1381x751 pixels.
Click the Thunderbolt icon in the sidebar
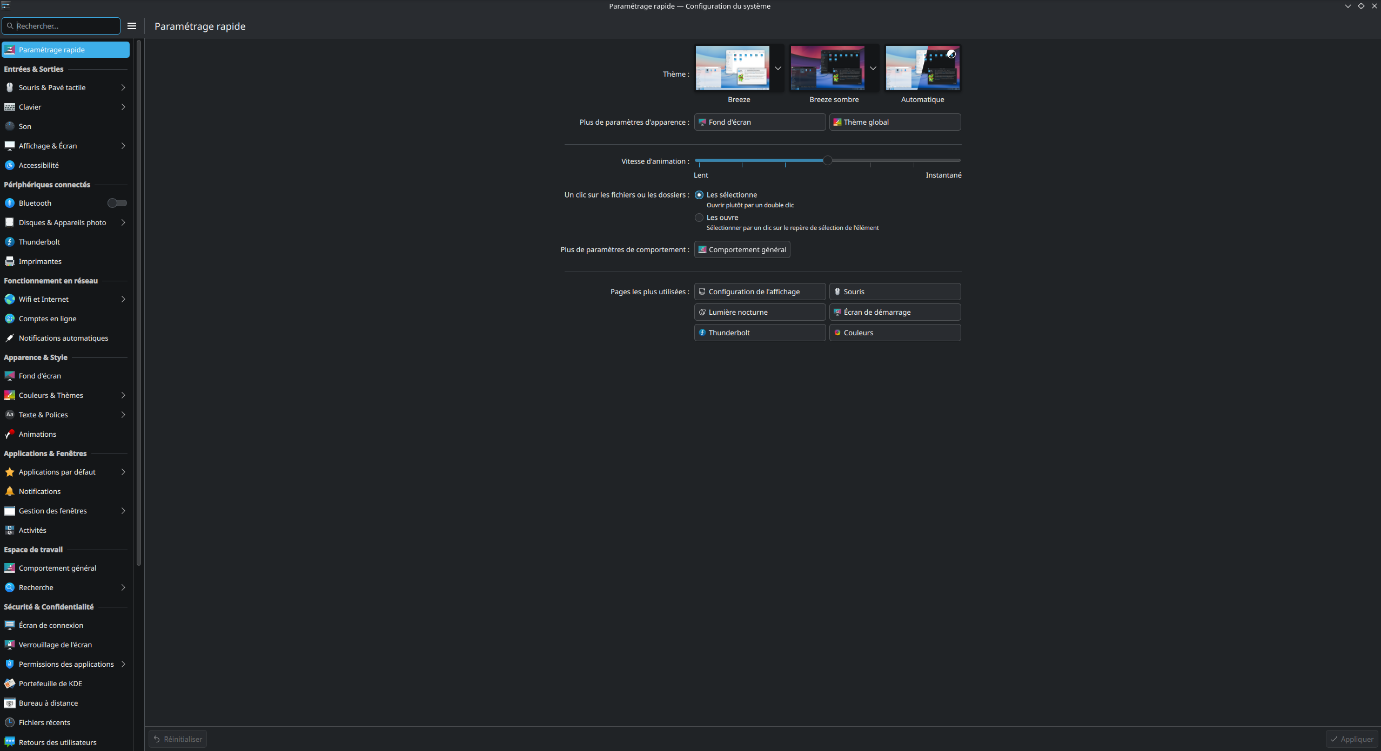point(10,242)
